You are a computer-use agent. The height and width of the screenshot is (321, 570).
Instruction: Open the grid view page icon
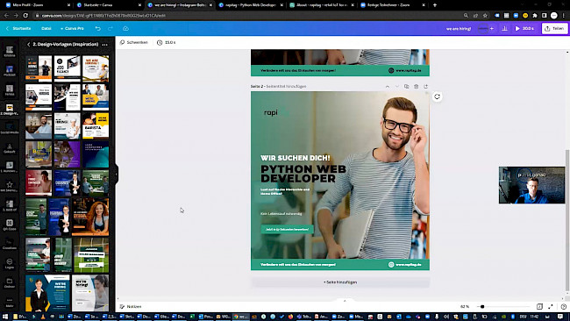(x=539, y=306)
